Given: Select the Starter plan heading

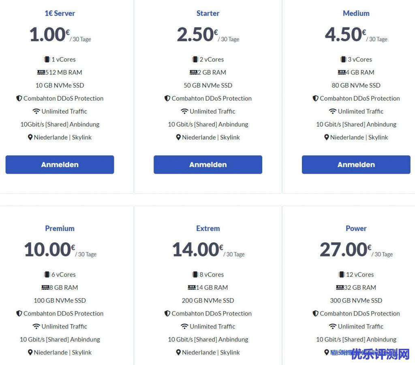Looking at the screenshot, I should (208, 13).
